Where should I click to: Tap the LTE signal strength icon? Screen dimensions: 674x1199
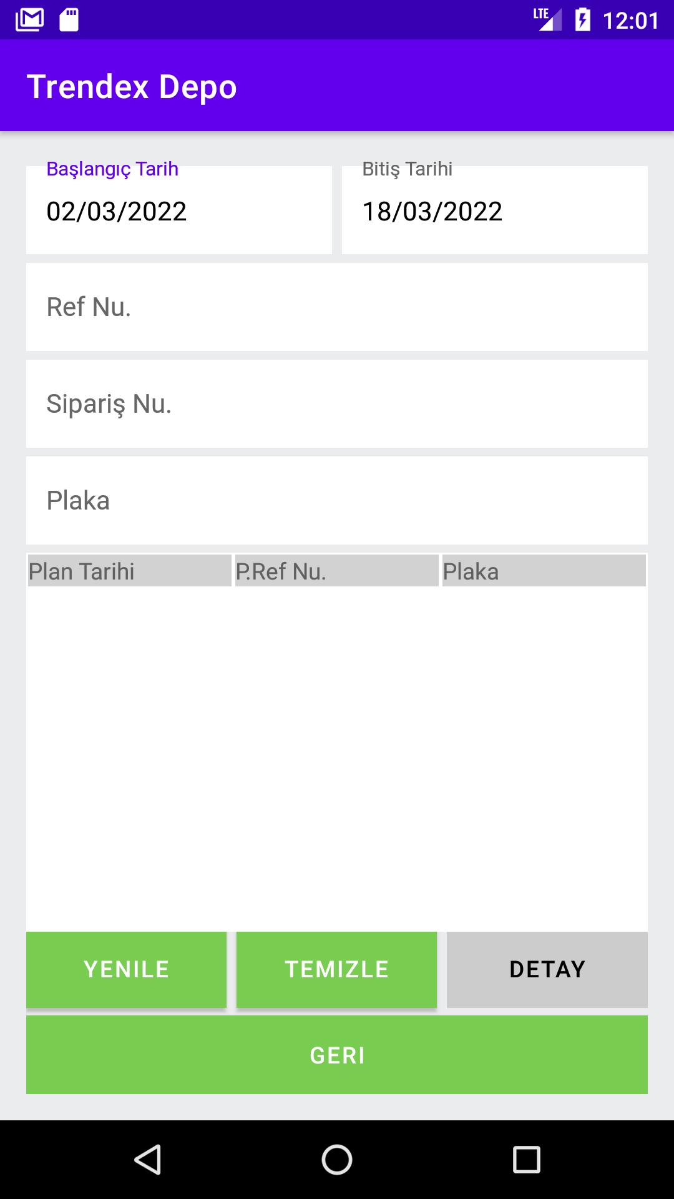547,19
